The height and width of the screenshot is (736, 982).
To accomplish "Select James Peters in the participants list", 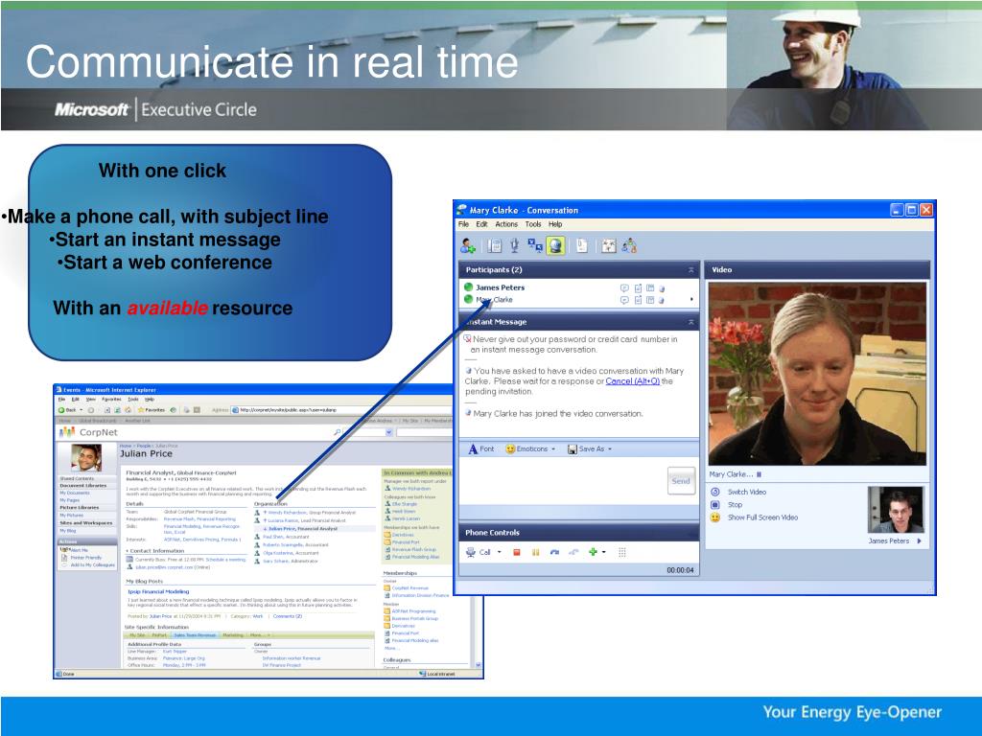I will tap(500, 287).
